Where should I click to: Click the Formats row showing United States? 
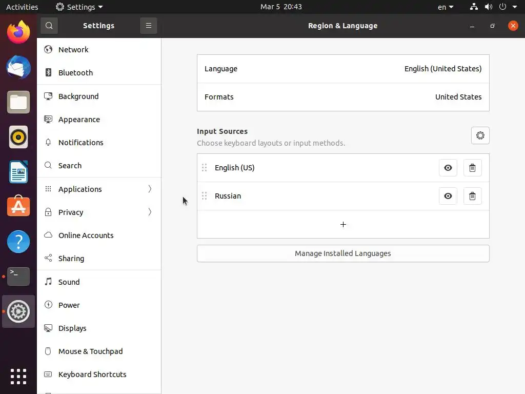(x=343, y=97)
